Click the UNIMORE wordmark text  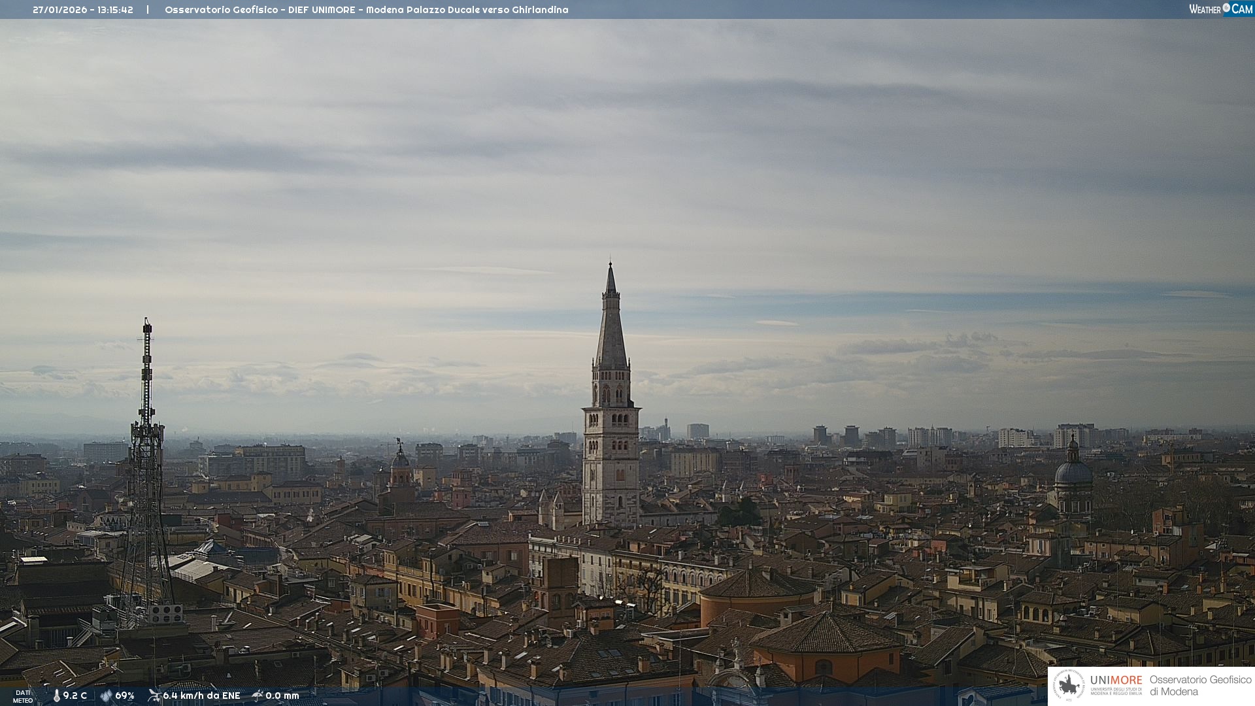tap(1116, 680)
